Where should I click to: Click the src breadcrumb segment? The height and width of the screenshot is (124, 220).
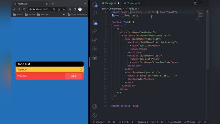click(104, 9)
